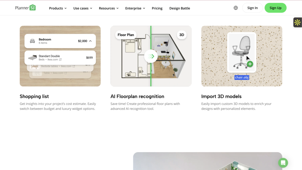Screen dimensions: 302x170
Task: Click the Planner 5D logo
Action: 25,8
